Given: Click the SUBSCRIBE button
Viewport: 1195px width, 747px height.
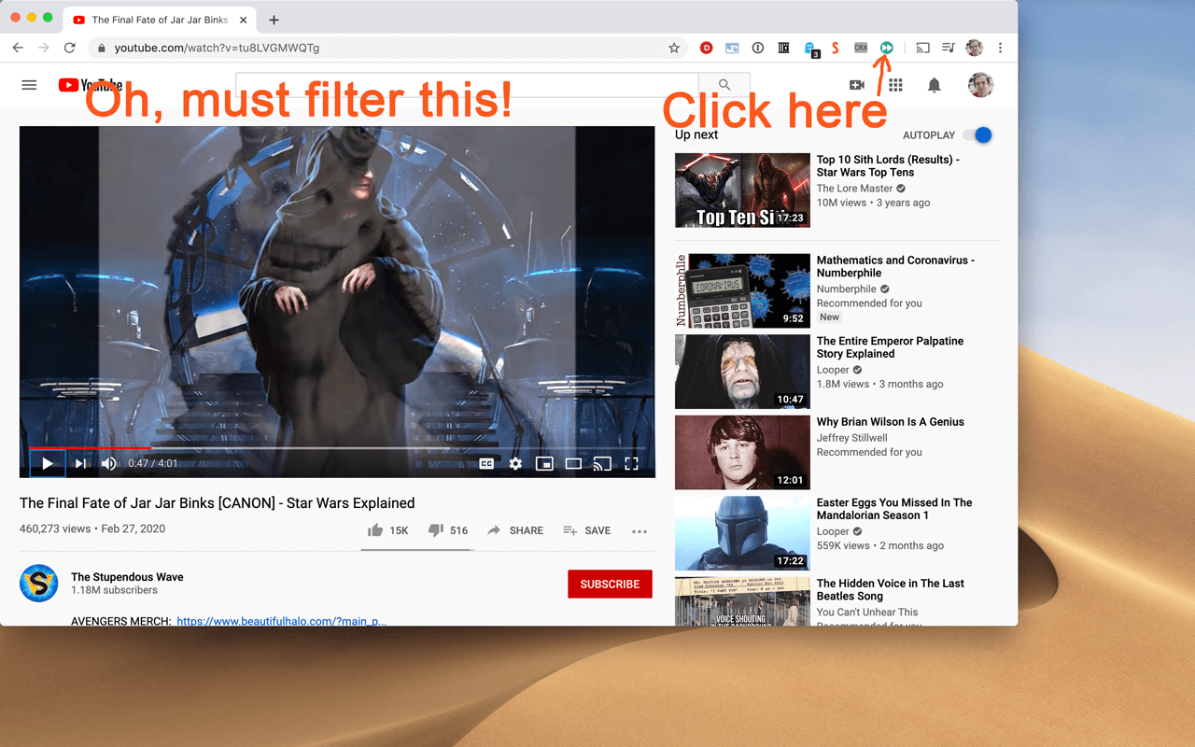Looking at the screenshot, I should pyautogui.click(x=610, y=584).
